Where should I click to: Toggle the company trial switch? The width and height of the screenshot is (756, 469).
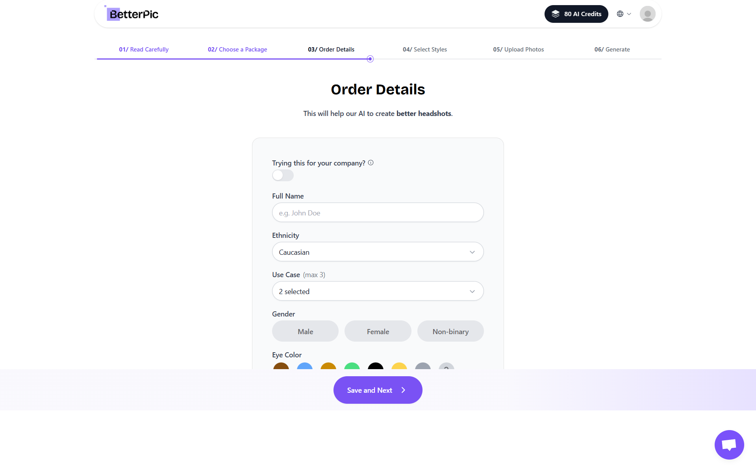coord(283,175)
